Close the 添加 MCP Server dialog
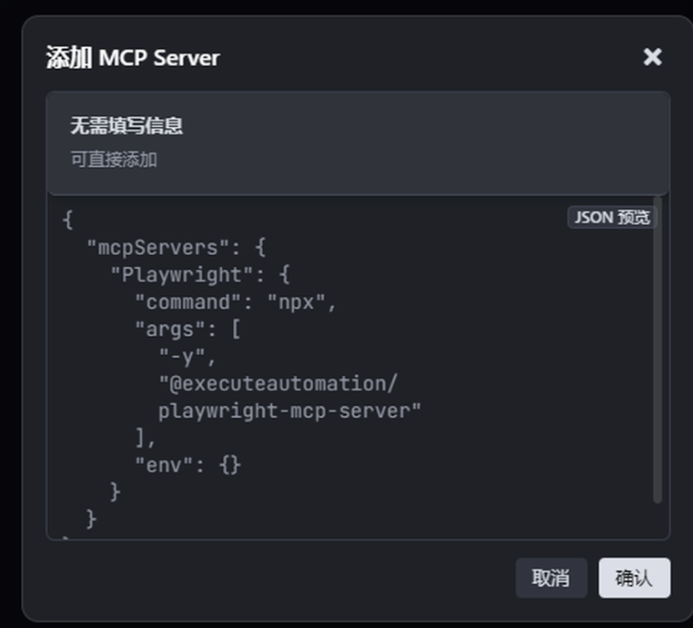This screenshot has width=693, height=628. pos(652,57)
